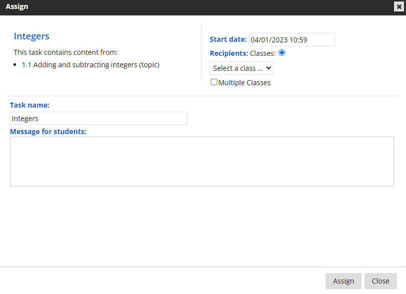Click the Start date label
Image resolution: width=406 pixels, height=294 pixels.
click(228, 40)
